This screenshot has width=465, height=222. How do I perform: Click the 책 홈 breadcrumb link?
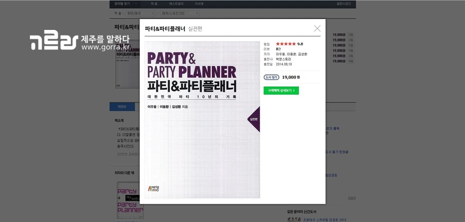coord(118,13)
